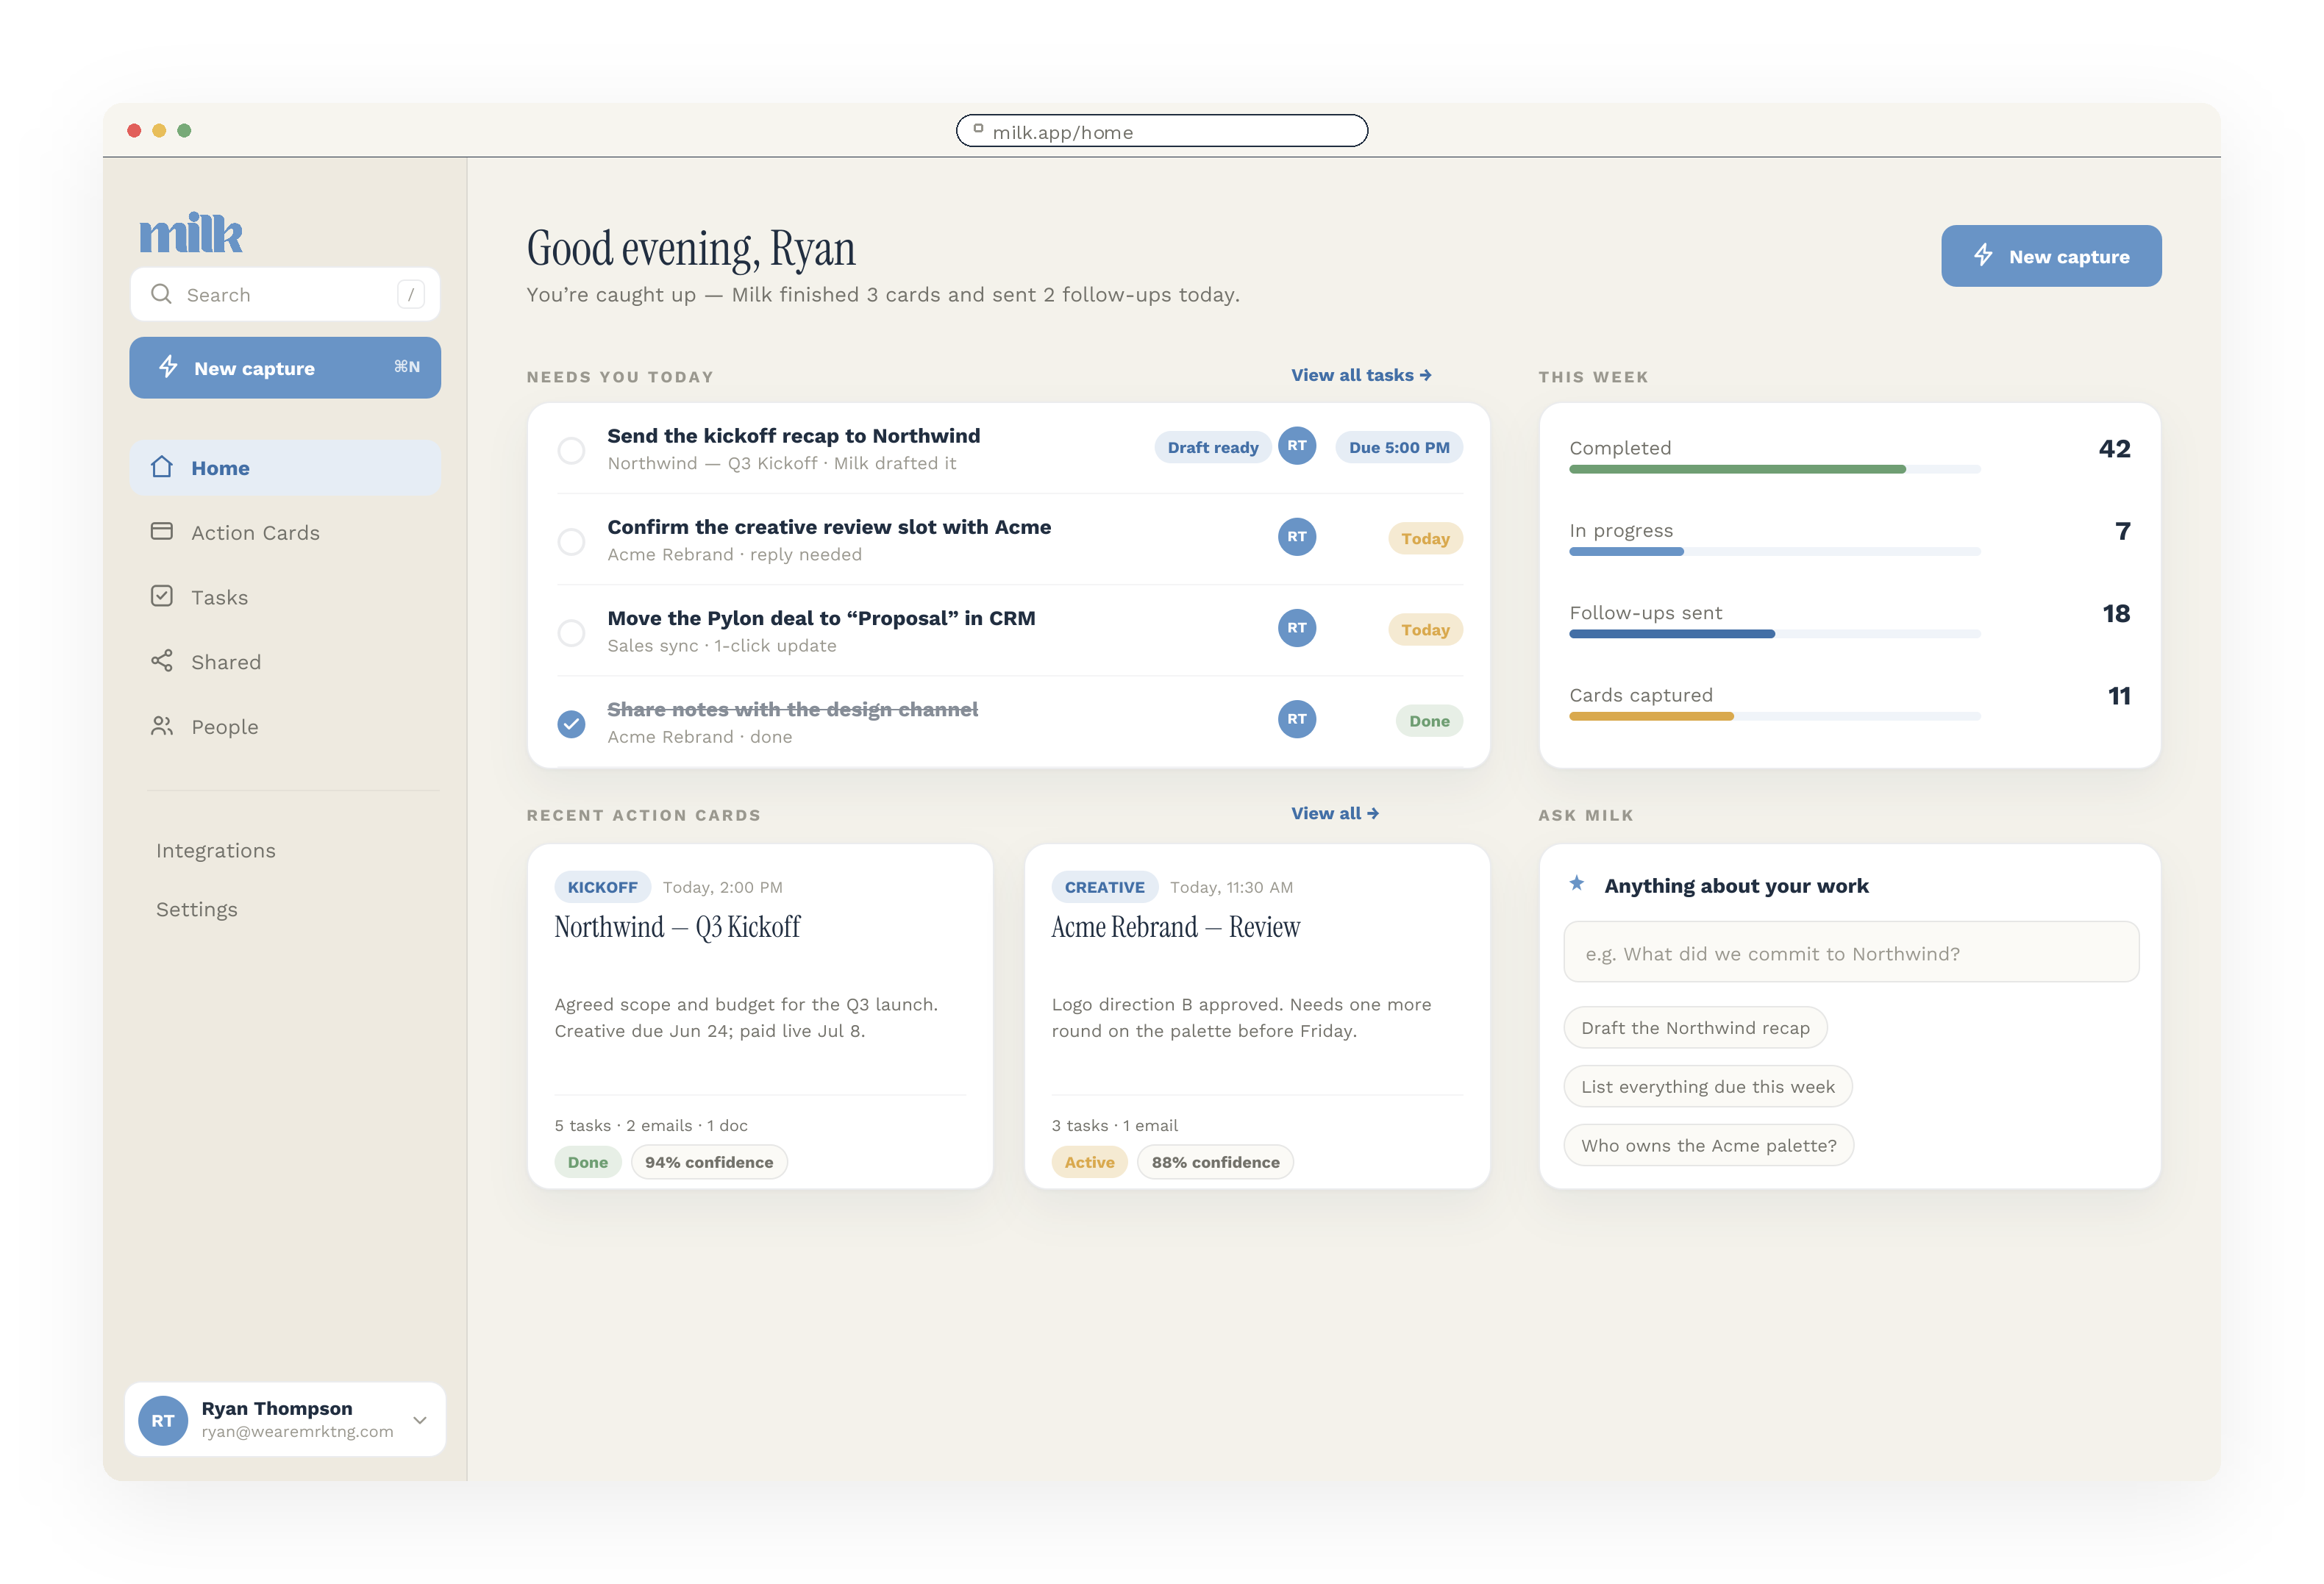Screen dimensions: 2324x1584
Task: Follow the 'View all' action cards link
Action: [x=1335, y=813]
